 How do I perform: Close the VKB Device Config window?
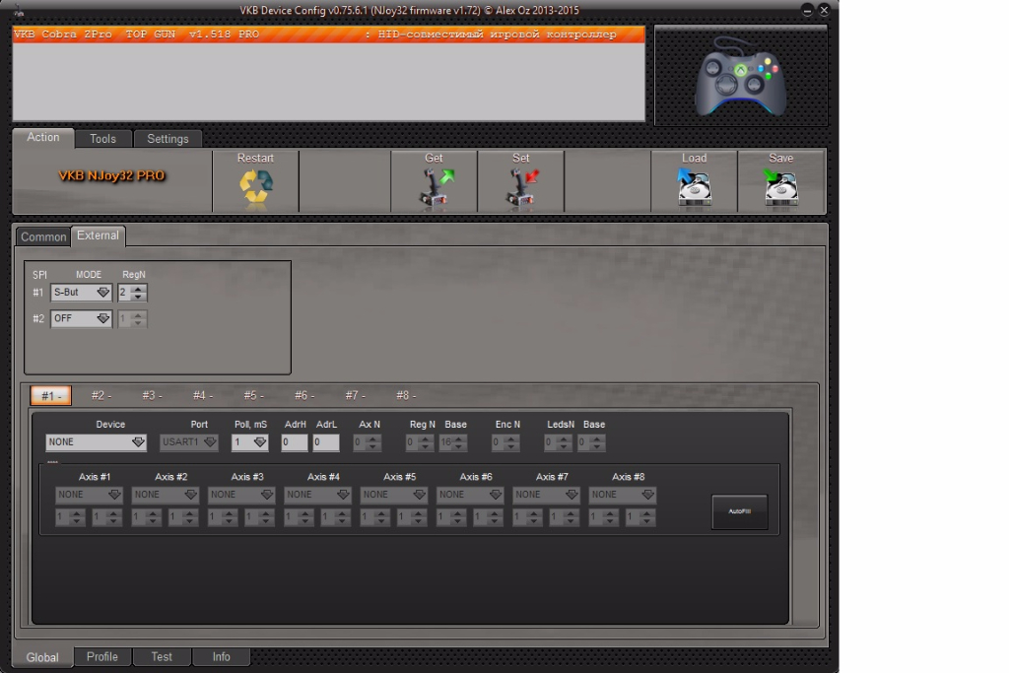[824, 10]
